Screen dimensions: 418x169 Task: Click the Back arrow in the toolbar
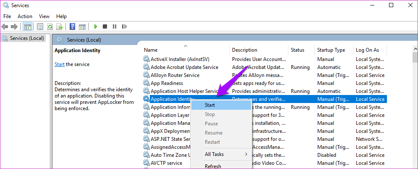pyautogui.click(x=5, y=27)
